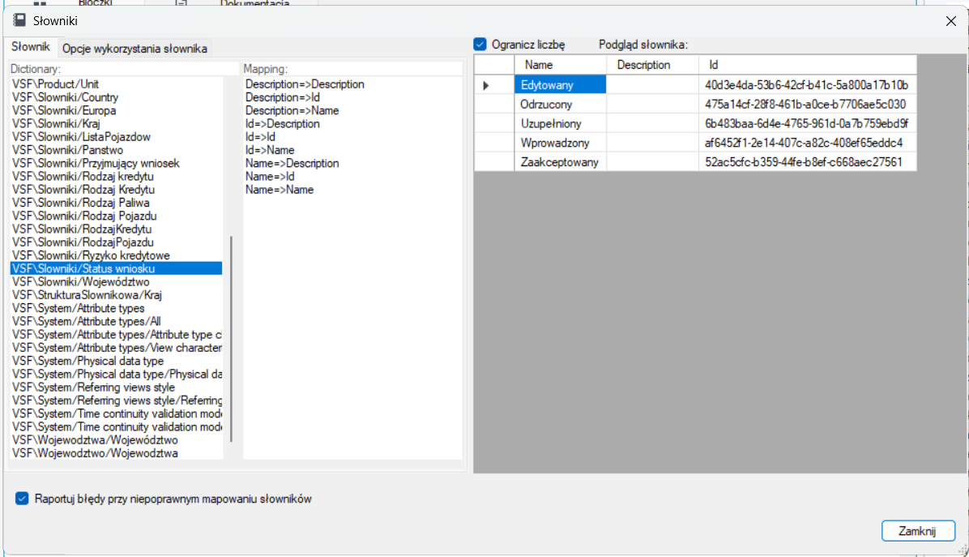The width and height of the screenshot is (969, 557).
Task: Click Id cell starting with af6452f1
Action: [x=808, y=143]
